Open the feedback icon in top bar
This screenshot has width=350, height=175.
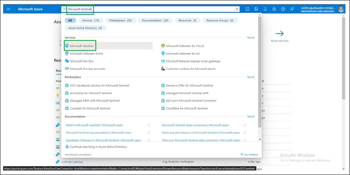292,9
